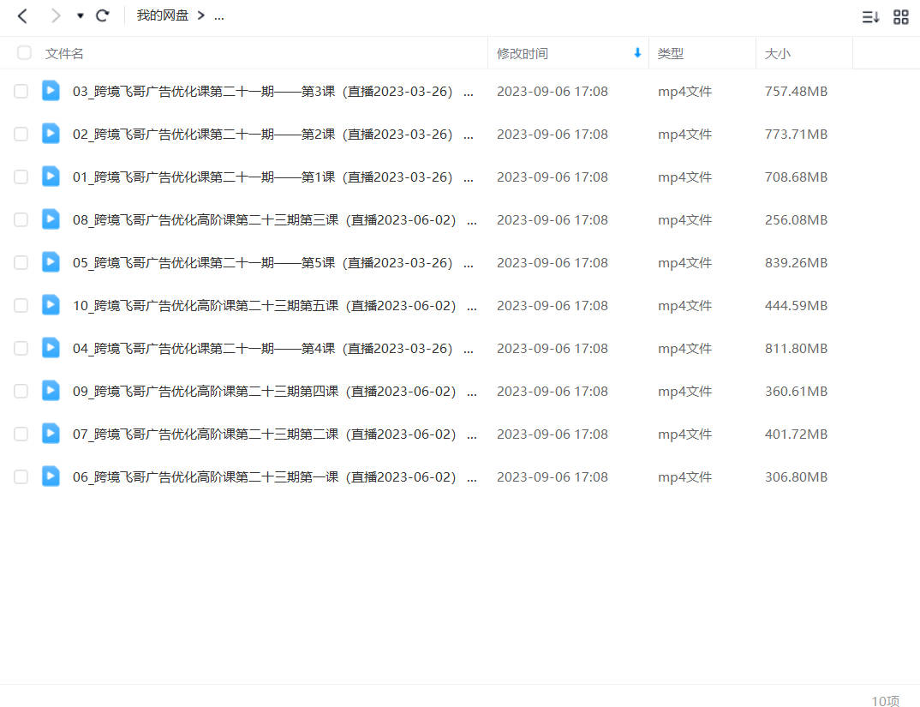
Task: Click the video icon of file 03
Action: pyautogui.click(x=51, y=91)
